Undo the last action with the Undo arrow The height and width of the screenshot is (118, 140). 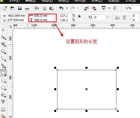[61, 8]
